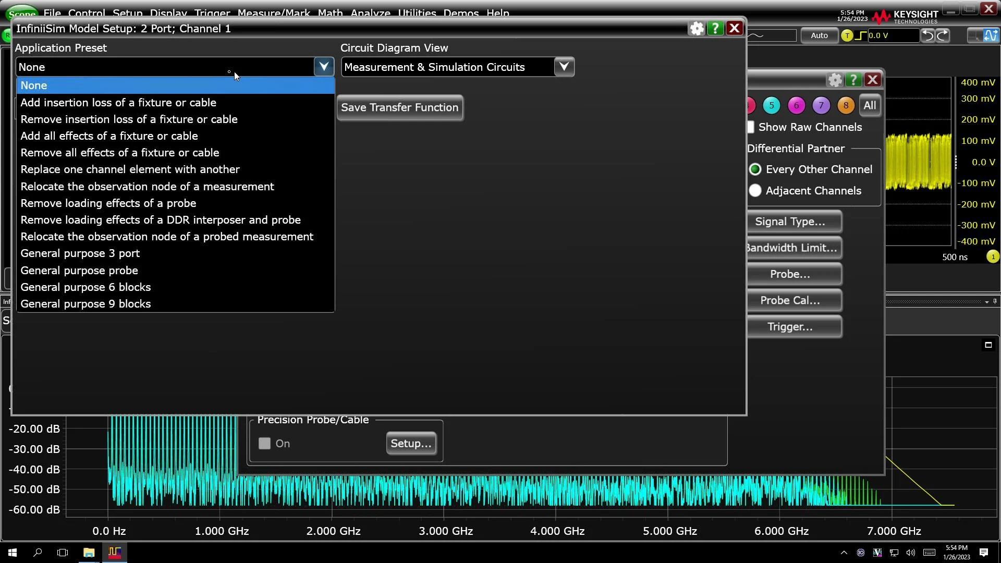Open InfiniiSim dialog settings gear
The width and height of the screenshot is (1001, 563).
pyautogui.click(x=697, y=29)
